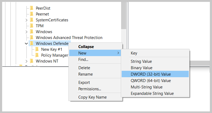Click the SystemCertificates folder icon

coord(32,20)
